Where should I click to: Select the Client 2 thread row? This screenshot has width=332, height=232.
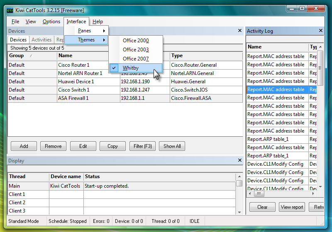[122, 203]
